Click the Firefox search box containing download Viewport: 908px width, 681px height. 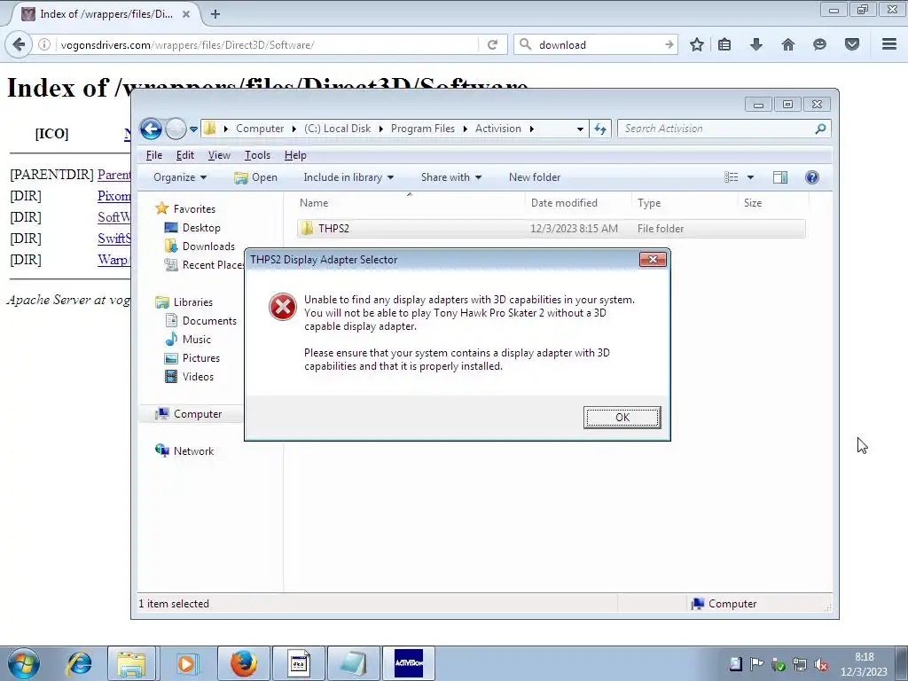coord(597,44)
